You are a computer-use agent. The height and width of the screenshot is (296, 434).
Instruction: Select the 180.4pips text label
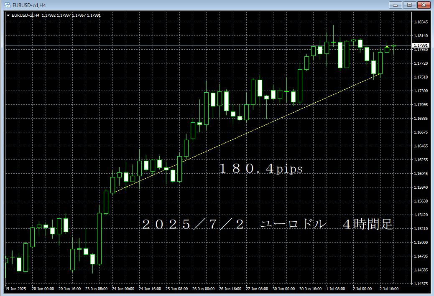pos(261,169)
